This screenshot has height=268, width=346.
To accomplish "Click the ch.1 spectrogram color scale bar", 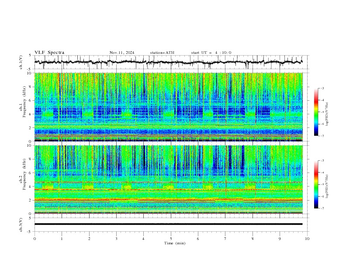I will (x=316, y=112).
